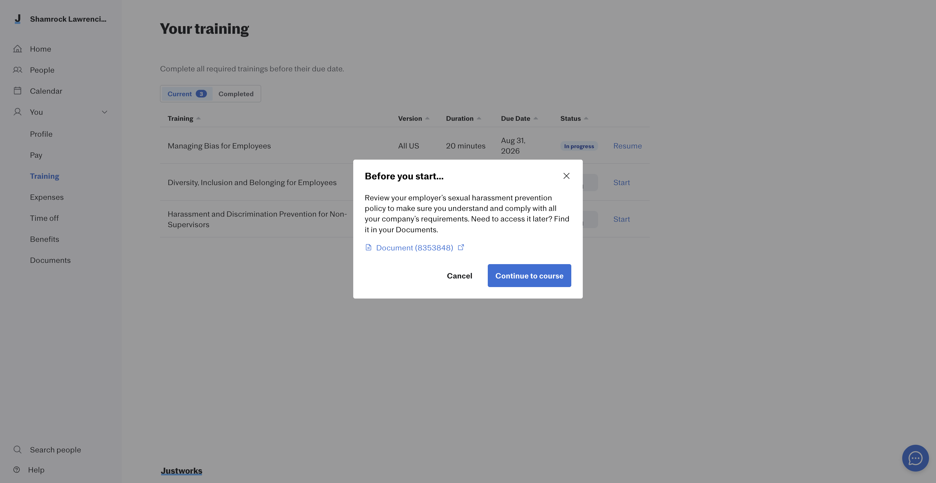
Task: Open Pay under You
Action: [36, 155]
